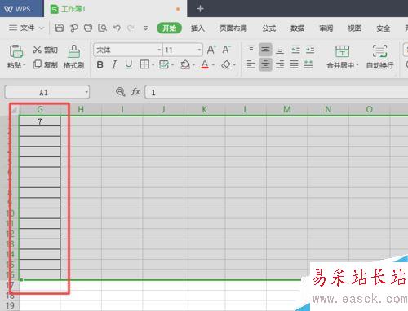Expand the Merge and Center dropdown arrow
The width and height of the screenshot is (408, 311).
pos(357,65)
